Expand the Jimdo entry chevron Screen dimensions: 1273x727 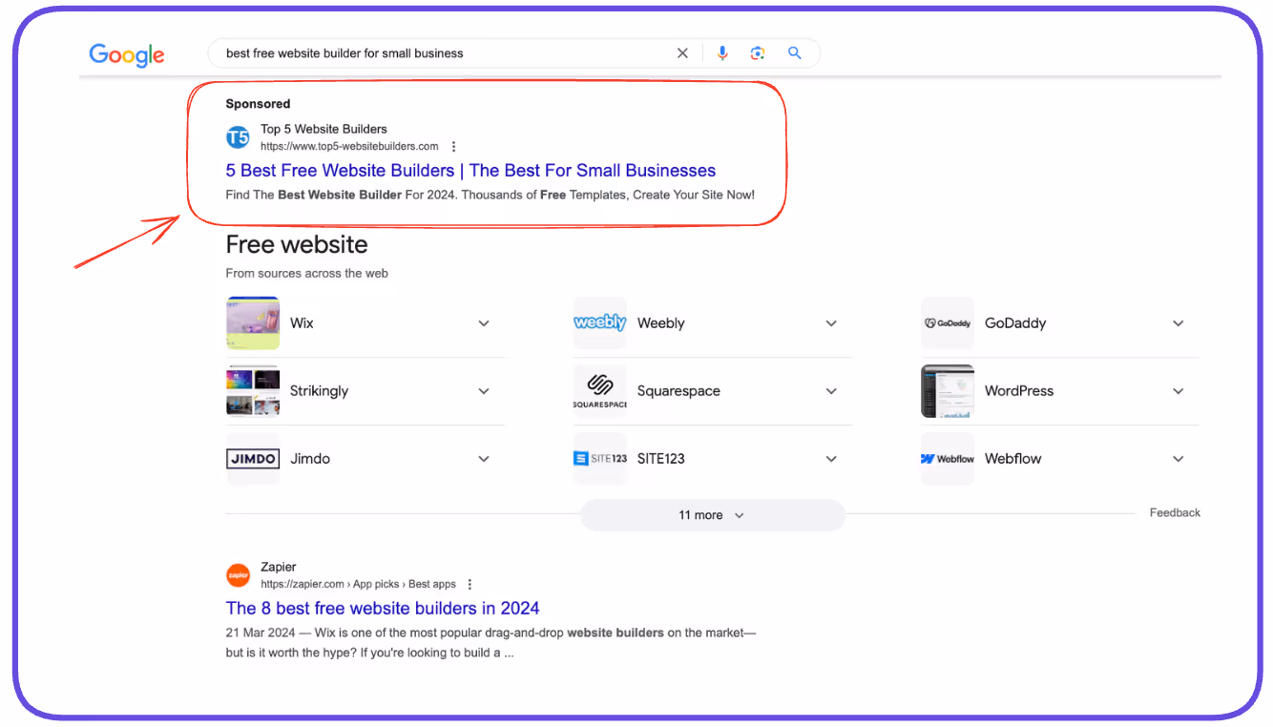click(484, 459)
